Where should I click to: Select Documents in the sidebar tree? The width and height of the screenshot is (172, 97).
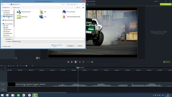[7, 29]
